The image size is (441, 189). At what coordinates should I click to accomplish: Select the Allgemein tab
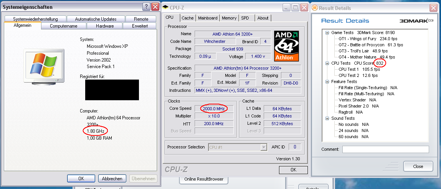tap(23, 26)
